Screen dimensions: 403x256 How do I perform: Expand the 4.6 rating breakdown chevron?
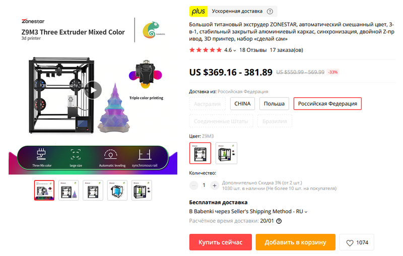pyautogui.click(x=235, y=50)
